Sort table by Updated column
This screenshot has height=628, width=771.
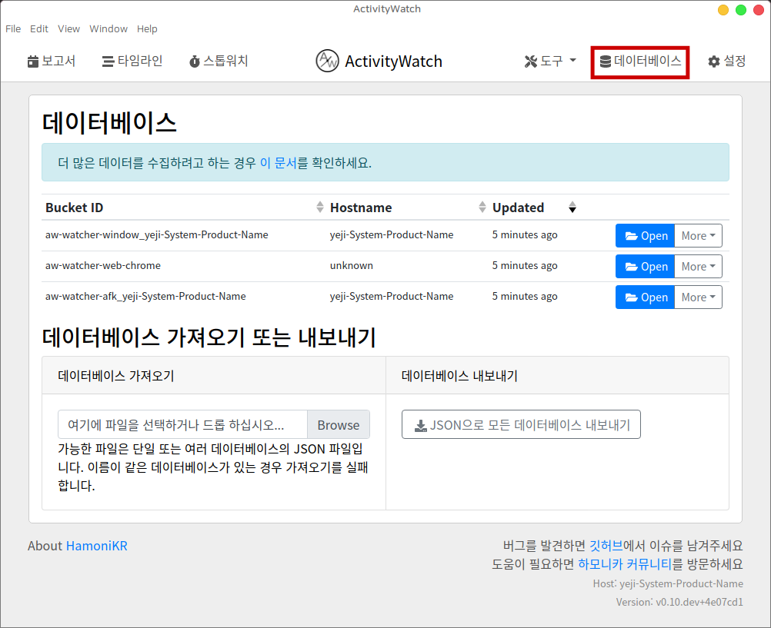[x=518, y=208]
